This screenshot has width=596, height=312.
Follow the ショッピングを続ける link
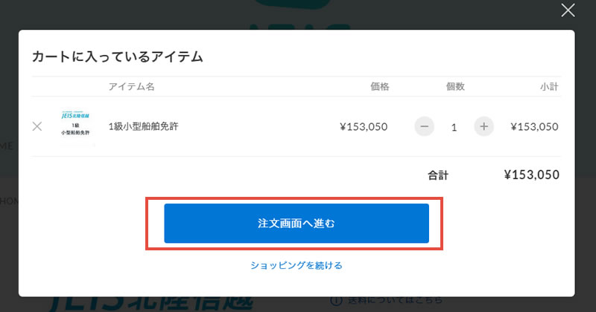(x=297, y=265)
